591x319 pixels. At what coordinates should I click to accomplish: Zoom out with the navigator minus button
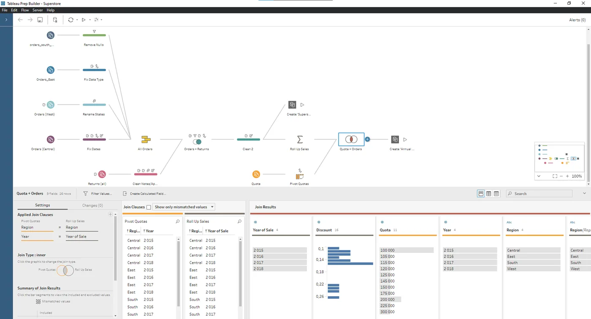pos(561,176)
